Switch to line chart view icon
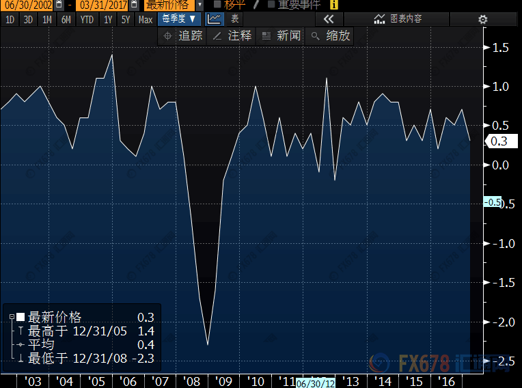The width and height of the screenshot is (522, 388). click(214, 19)
